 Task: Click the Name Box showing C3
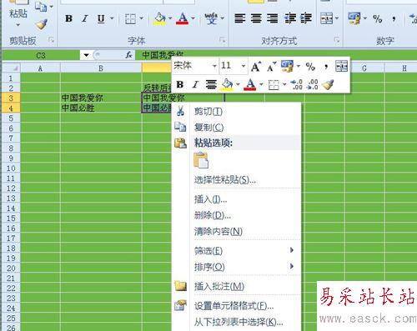click(41, 55)
